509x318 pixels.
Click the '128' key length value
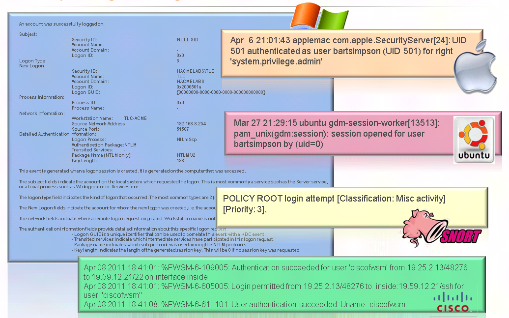coord(180,160)
